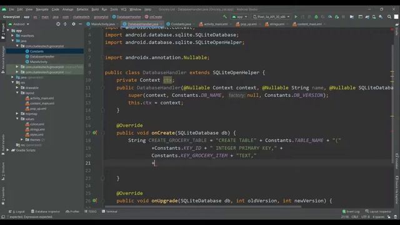This screenshot has height=225, width=400.
Task: Click the AVD Manager icon in toolbar
Action: tap(374, 17)
